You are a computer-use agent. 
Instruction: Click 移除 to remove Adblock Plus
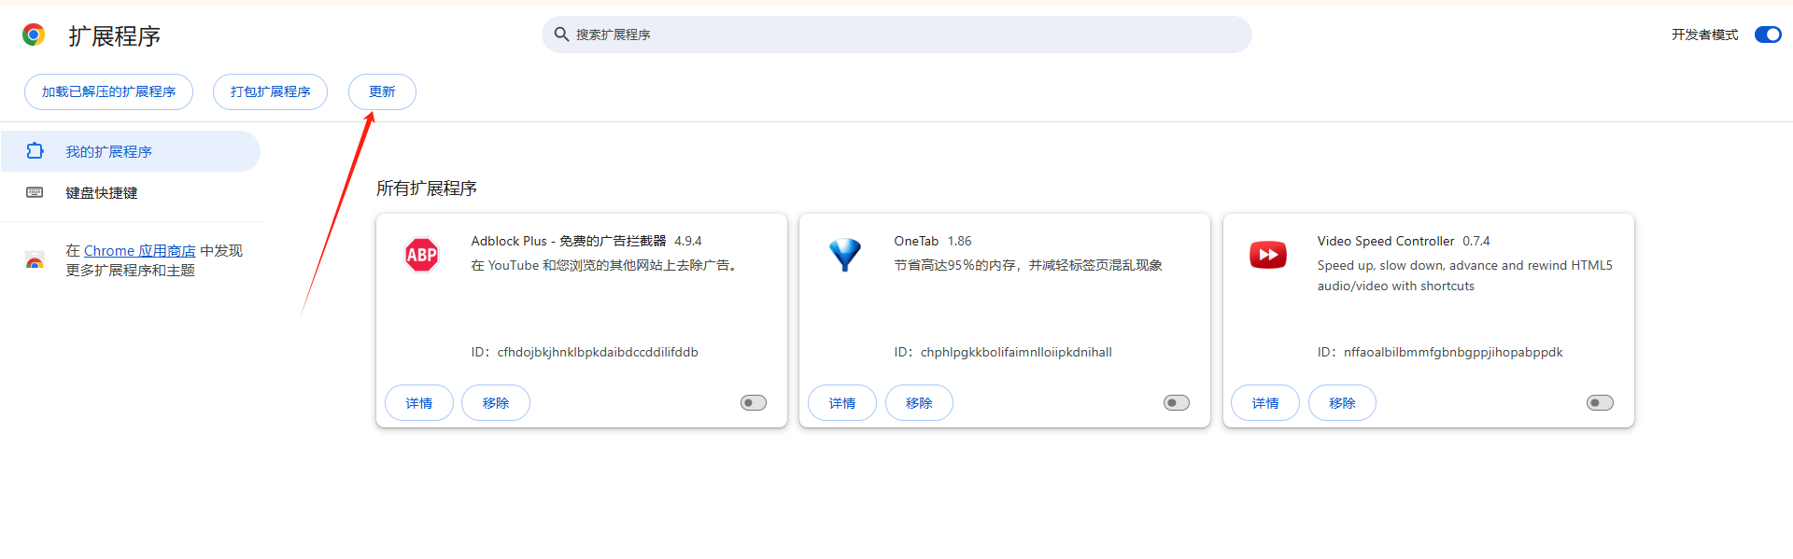coord(496,403)
